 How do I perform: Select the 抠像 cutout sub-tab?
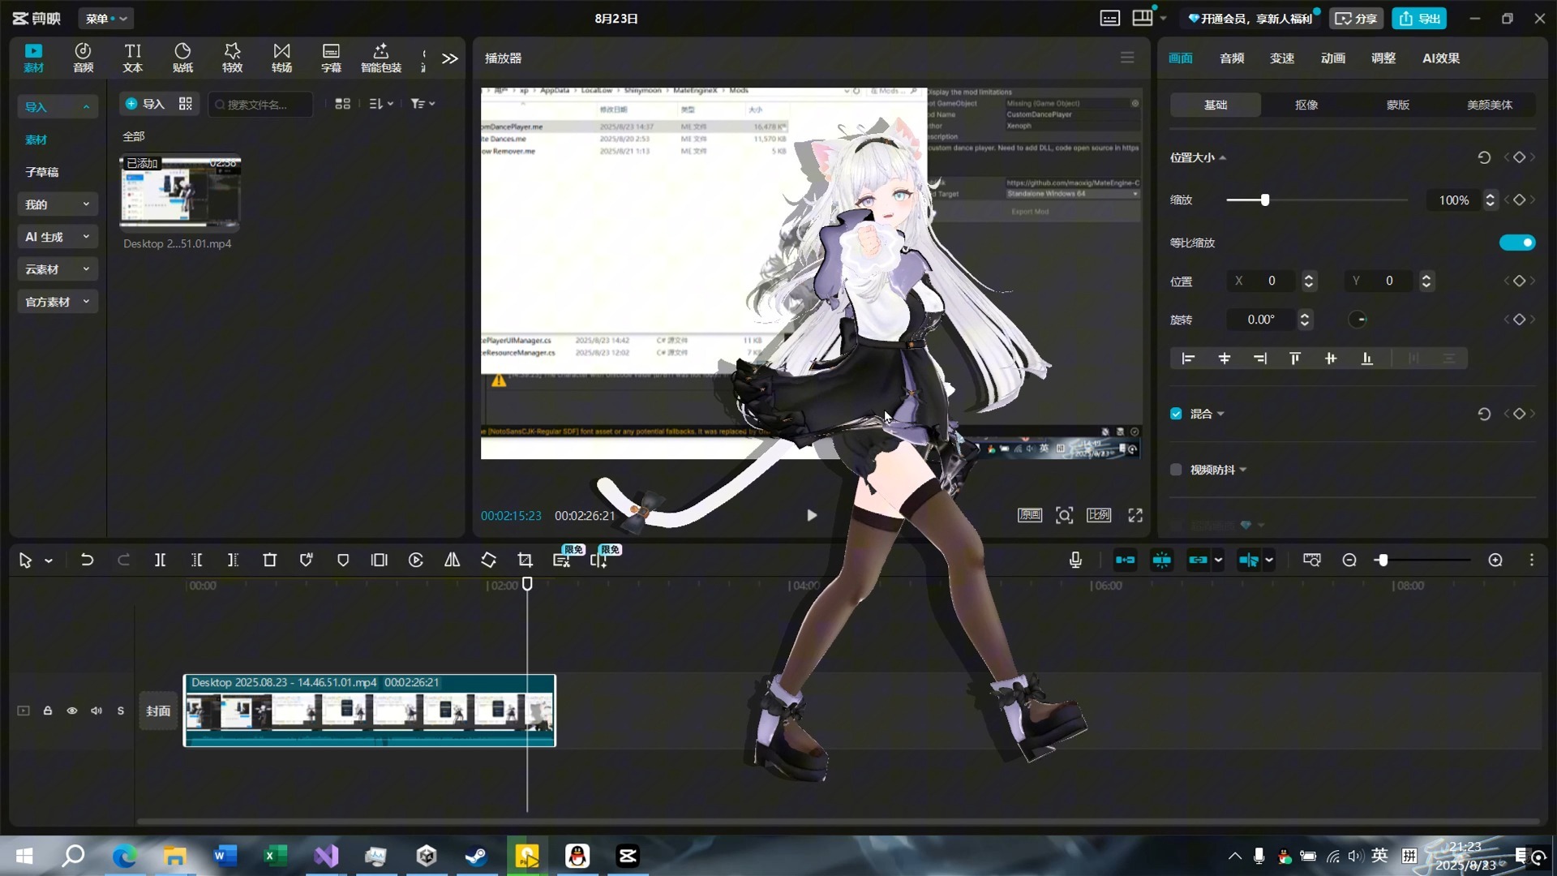click(x=1306, y=105)
